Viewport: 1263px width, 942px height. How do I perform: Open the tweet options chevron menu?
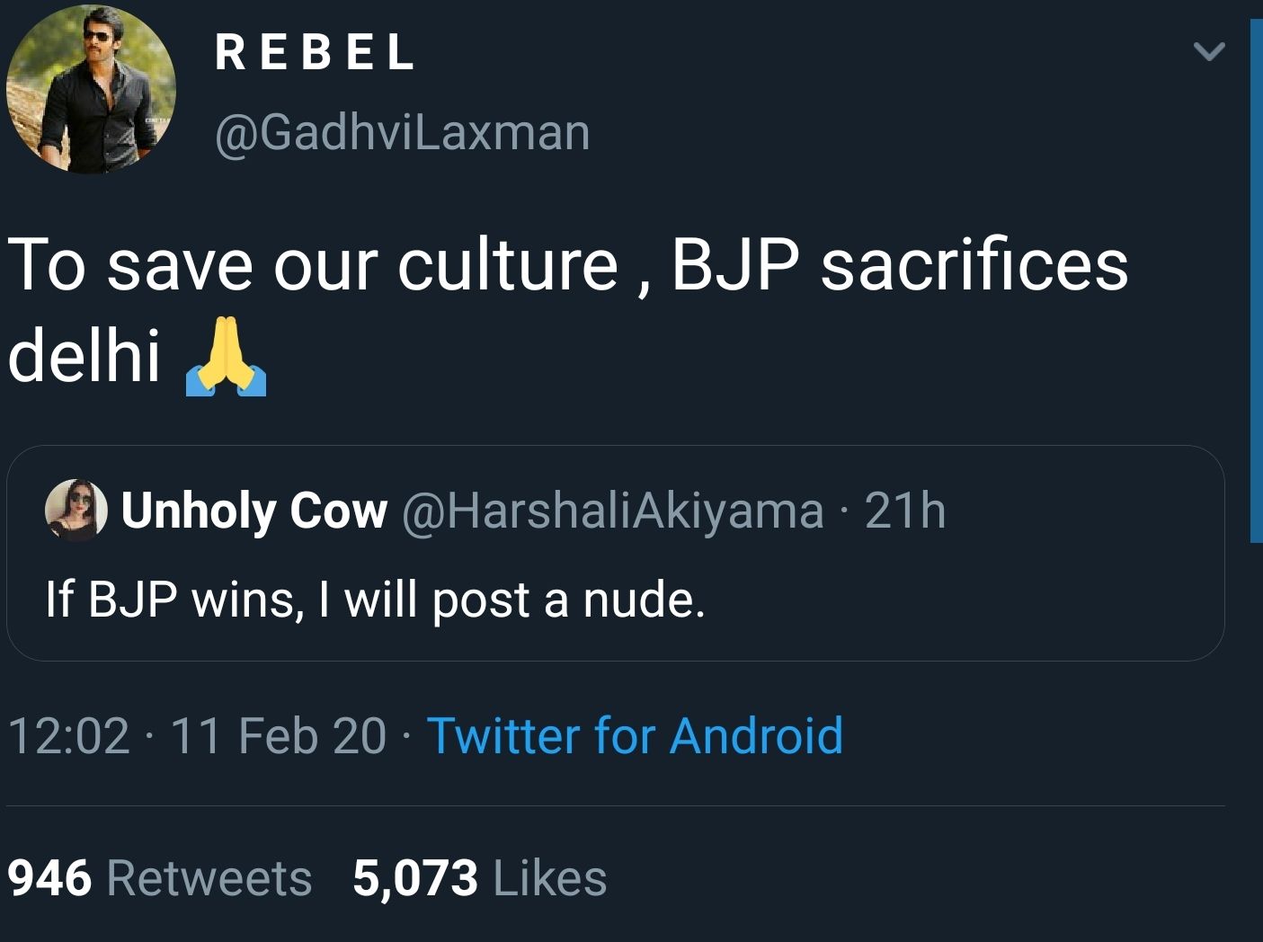tap(1209, 52)
